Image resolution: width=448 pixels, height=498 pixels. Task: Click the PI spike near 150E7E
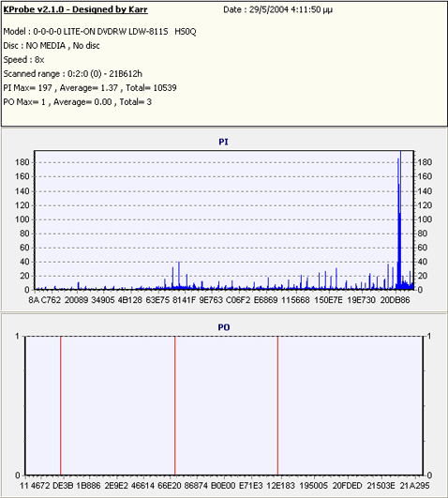click(x=336, y=278)
